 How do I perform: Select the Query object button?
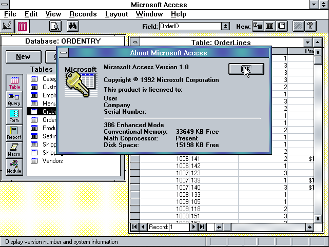(x=14, y=99)
